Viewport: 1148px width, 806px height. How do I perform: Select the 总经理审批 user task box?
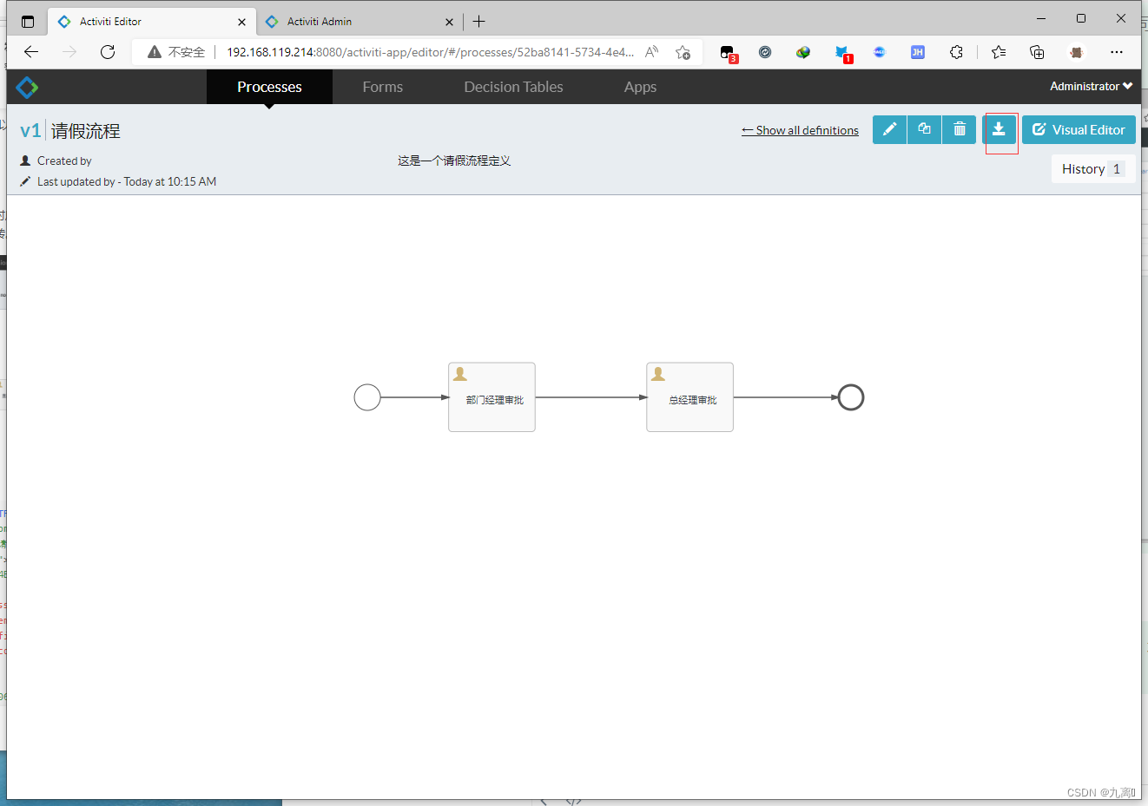[x=689, y=397]
